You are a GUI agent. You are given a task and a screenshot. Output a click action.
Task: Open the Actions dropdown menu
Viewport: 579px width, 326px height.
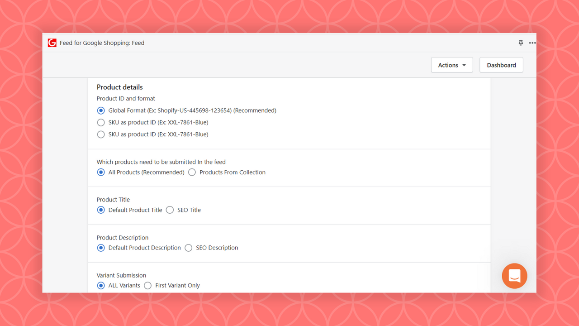[451, 65]
